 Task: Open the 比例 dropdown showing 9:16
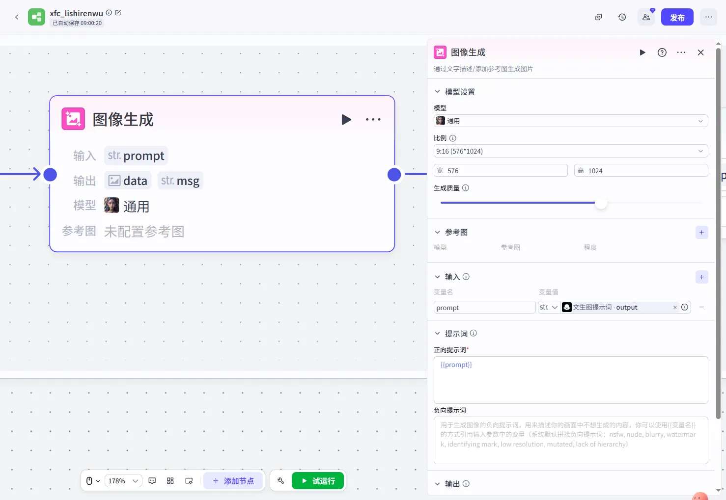pyautogui.click(x=571, y=151)
